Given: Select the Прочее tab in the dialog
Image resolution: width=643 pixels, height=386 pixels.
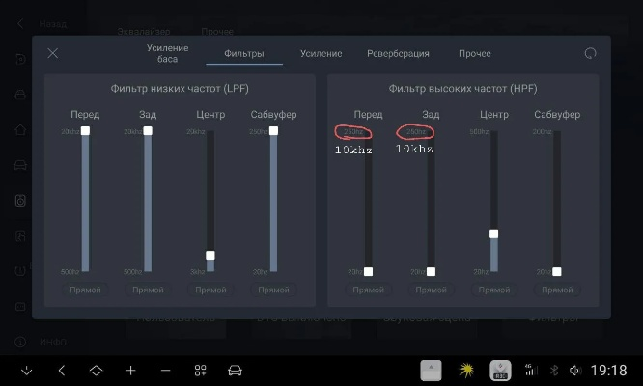Looking at the screenshot, I should 474,54.
